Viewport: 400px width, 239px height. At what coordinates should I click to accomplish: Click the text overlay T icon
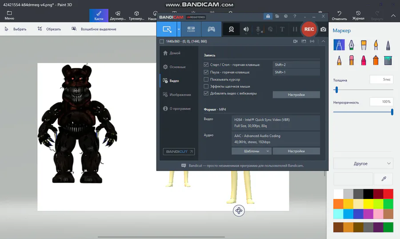(282, 29)
